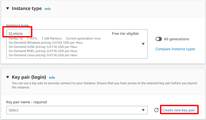Image resolution: width=206 pixels, height=120 pixels.
Task: Expand the instance type dropdown arrow
Action: (x=143, y=44)
